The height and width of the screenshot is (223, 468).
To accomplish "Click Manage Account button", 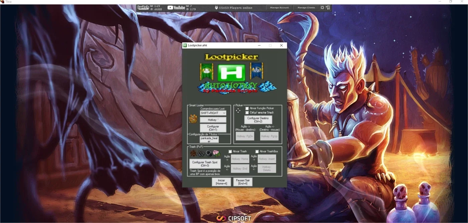I will 279,7.
